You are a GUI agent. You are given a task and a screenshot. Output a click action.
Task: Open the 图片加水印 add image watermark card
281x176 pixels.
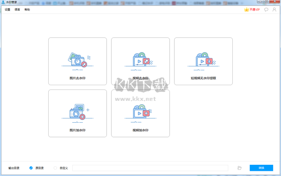click(x=77, y=113)
